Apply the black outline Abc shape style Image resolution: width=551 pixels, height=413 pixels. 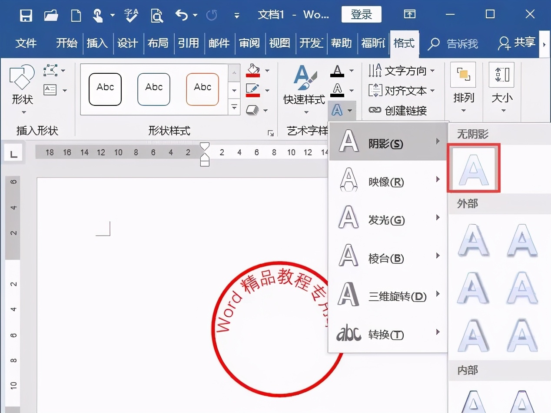coord(105,89)
